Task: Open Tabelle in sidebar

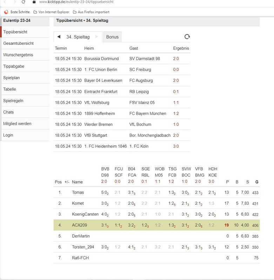Action: (25, 89)
